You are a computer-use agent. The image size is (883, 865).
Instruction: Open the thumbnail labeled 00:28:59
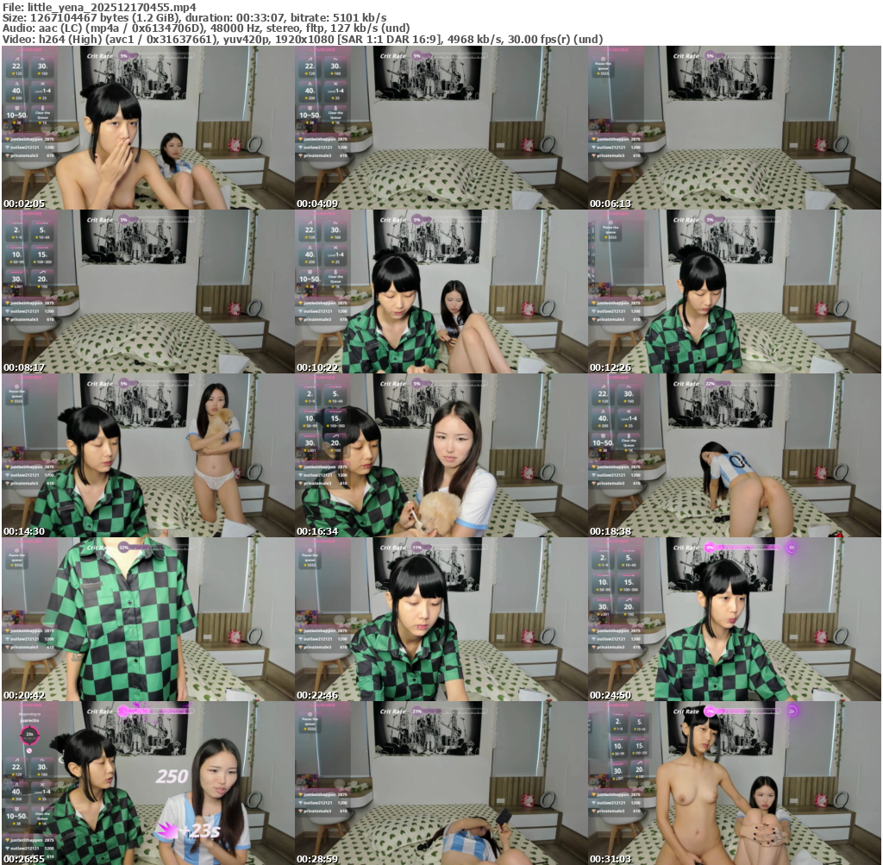pos(441,783)
